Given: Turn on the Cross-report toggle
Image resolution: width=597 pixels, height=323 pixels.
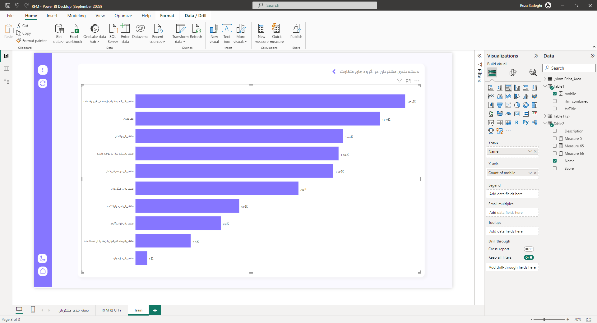Looking at the screenshot, I should (x=529, y=249).
